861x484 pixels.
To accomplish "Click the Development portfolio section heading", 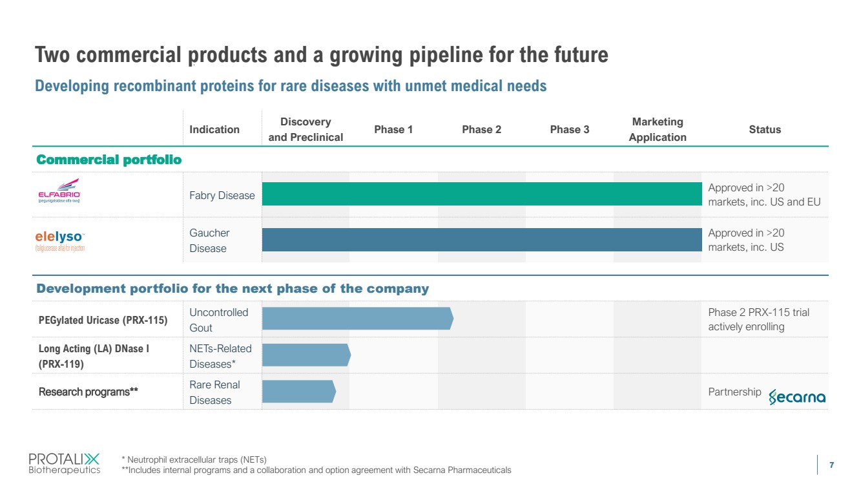I will point(233,288).
